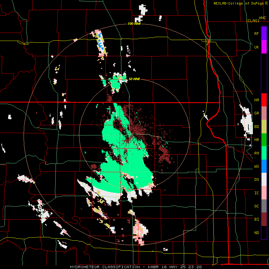Click the 100 NMI range ring label
The width and height of the screenshot is (269, 269).
134,24
